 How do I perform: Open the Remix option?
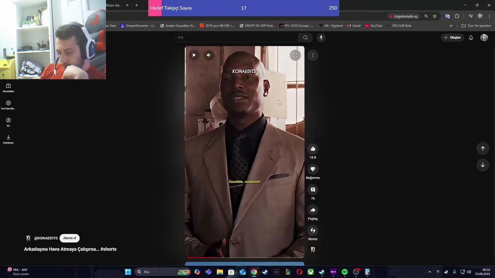(313, 231)
